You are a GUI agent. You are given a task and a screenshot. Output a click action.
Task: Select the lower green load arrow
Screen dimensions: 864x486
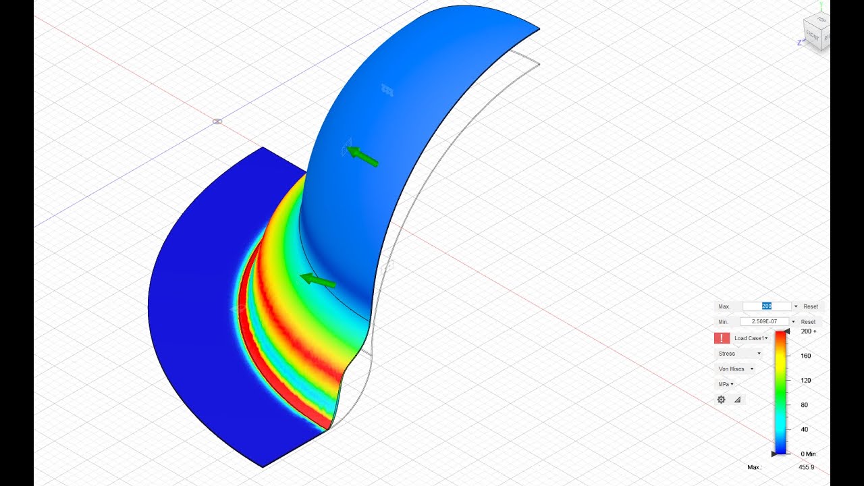[318, 280]
